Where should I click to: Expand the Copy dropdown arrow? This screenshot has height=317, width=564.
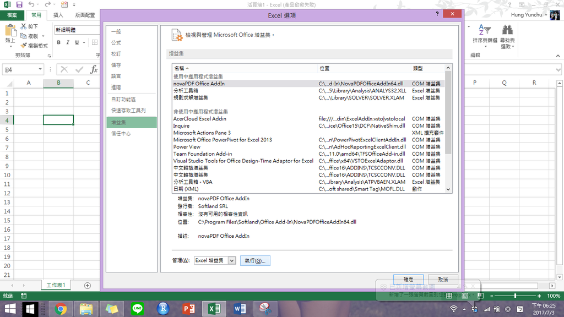tap(43, 36)
